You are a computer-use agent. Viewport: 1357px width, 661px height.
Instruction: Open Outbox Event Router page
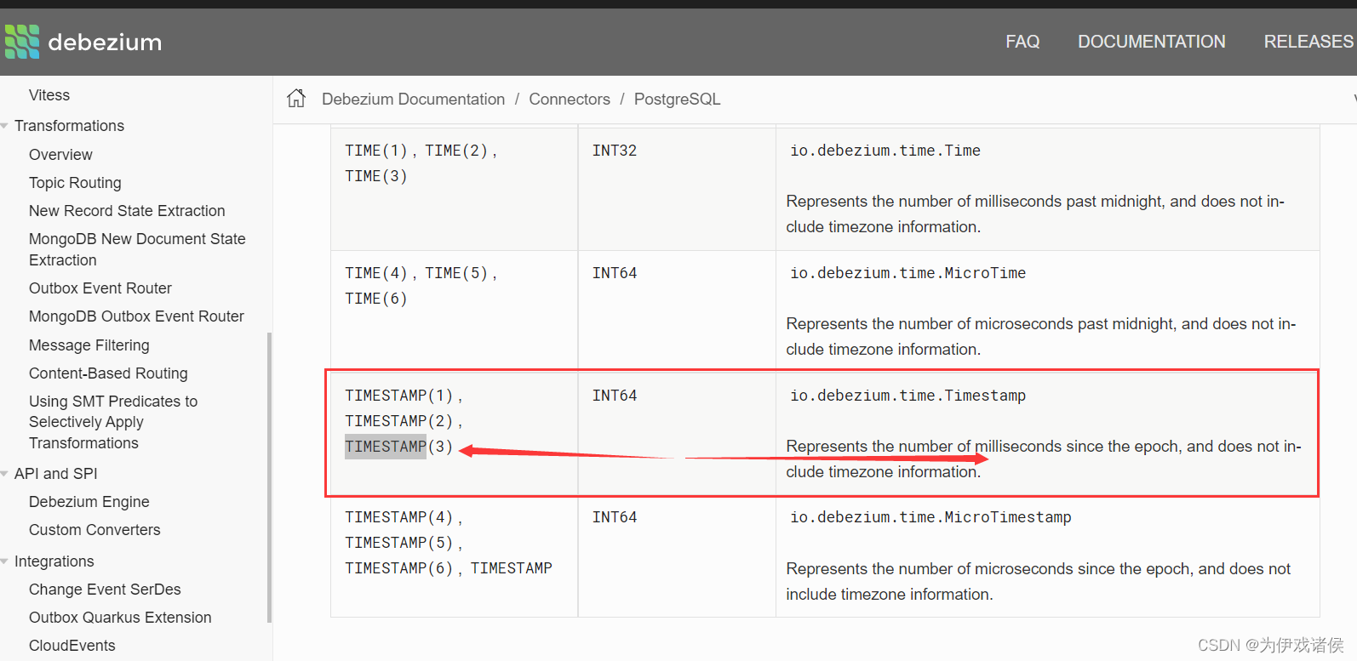point(100,288)
